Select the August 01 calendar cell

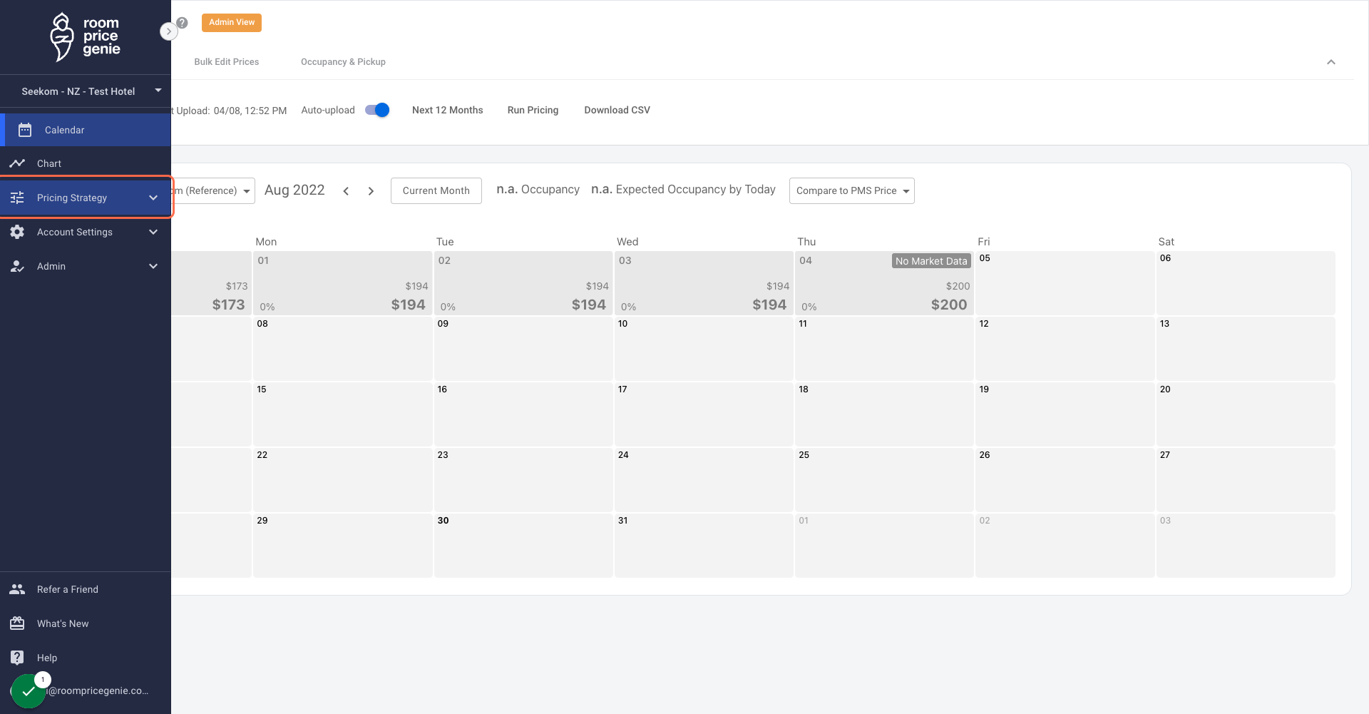343,283
